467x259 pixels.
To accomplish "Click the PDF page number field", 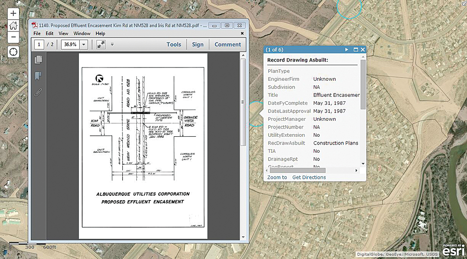I will point(39,45).
